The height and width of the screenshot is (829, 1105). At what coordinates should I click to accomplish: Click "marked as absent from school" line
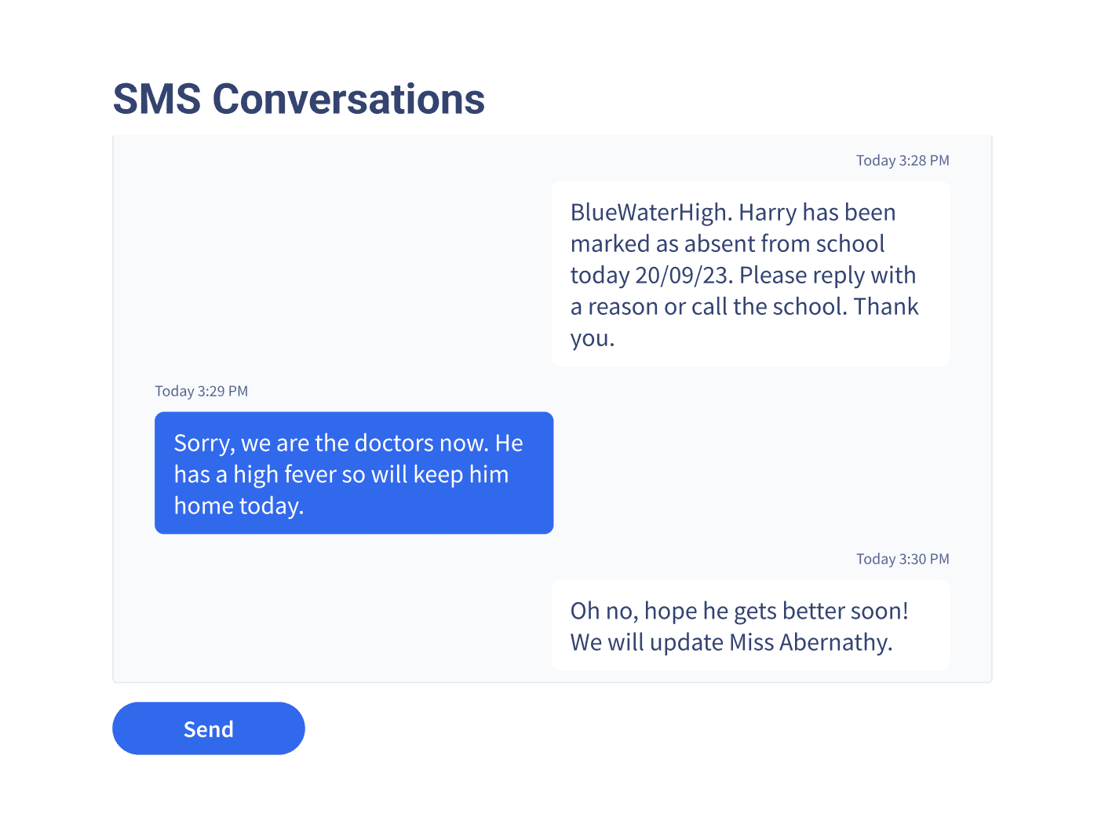tap(728, 244)
